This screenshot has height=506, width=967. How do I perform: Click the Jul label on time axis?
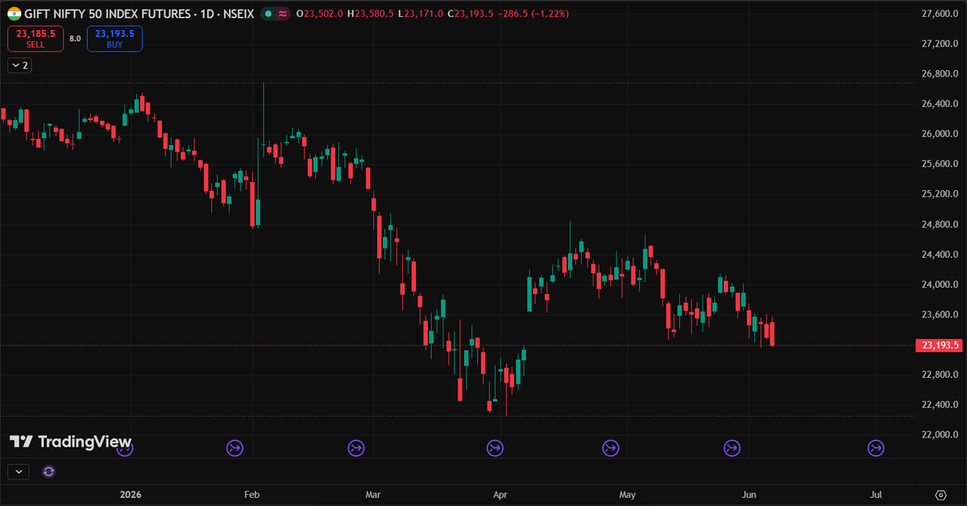[x=876, y=494]
